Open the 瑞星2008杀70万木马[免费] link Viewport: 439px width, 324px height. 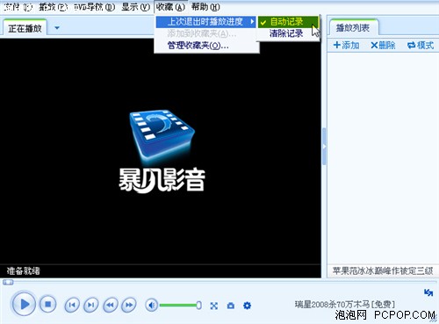tap(345, 305)
